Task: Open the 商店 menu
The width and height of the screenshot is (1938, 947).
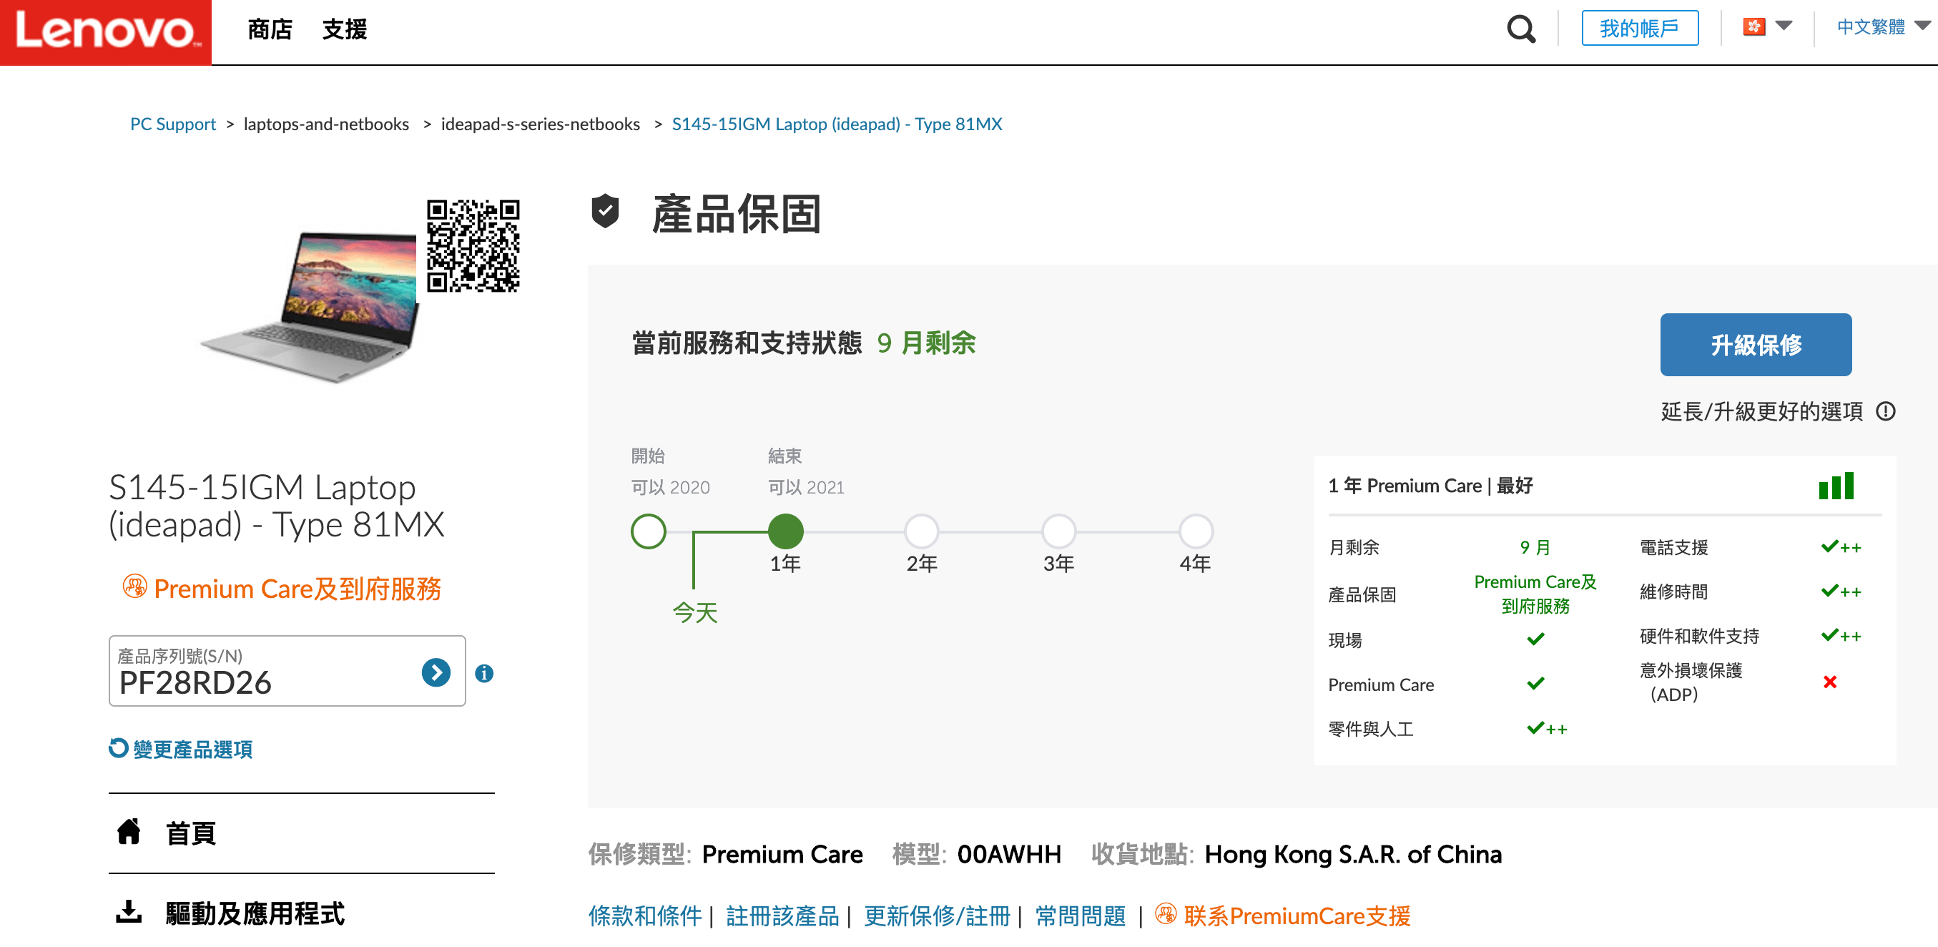Action: [x=270, y=29]
